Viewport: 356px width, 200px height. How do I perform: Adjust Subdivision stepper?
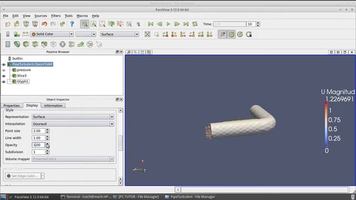tap(47, 152)
